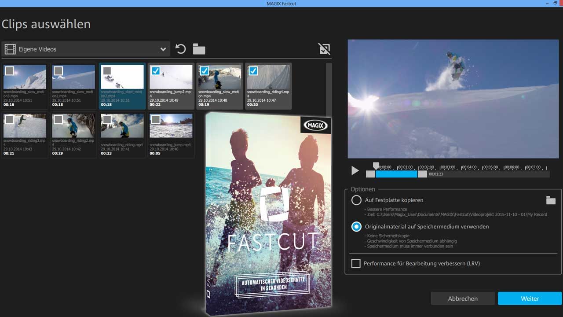Click the blue selected range on timeline

pyautogui.click(x=396, y=174)
